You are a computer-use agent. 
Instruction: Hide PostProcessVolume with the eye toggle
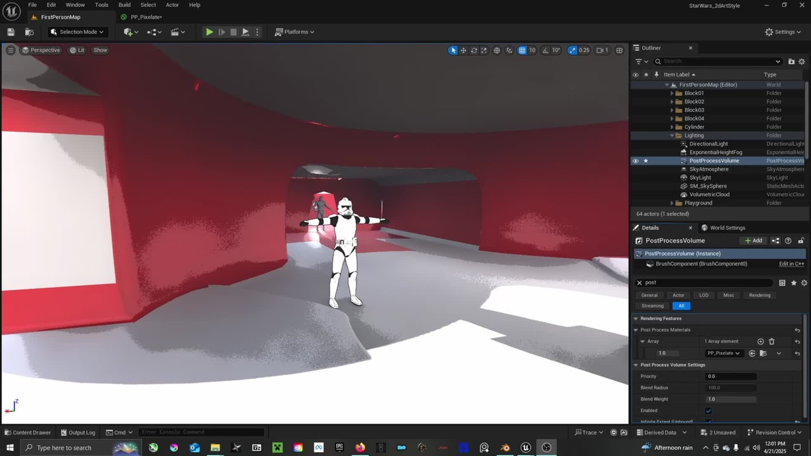pos(635,161)
